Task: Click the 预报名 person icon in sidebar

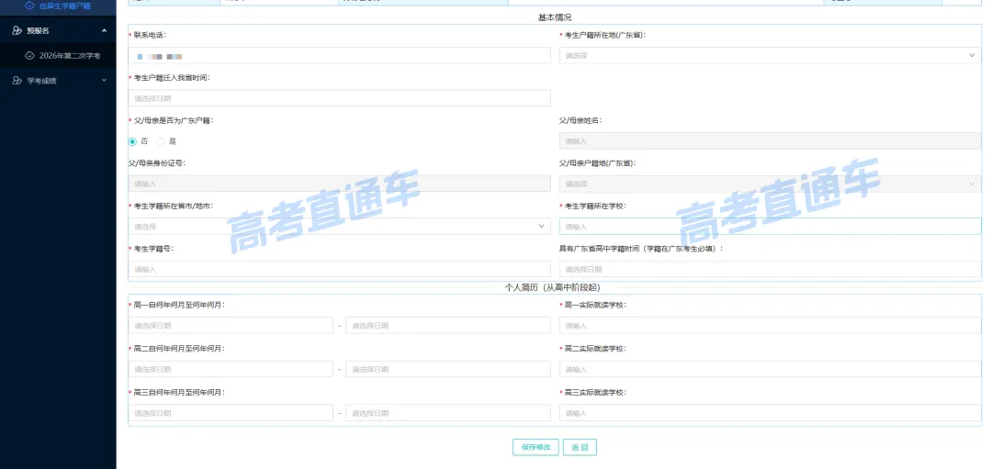Action: click(x=17, y=30)
